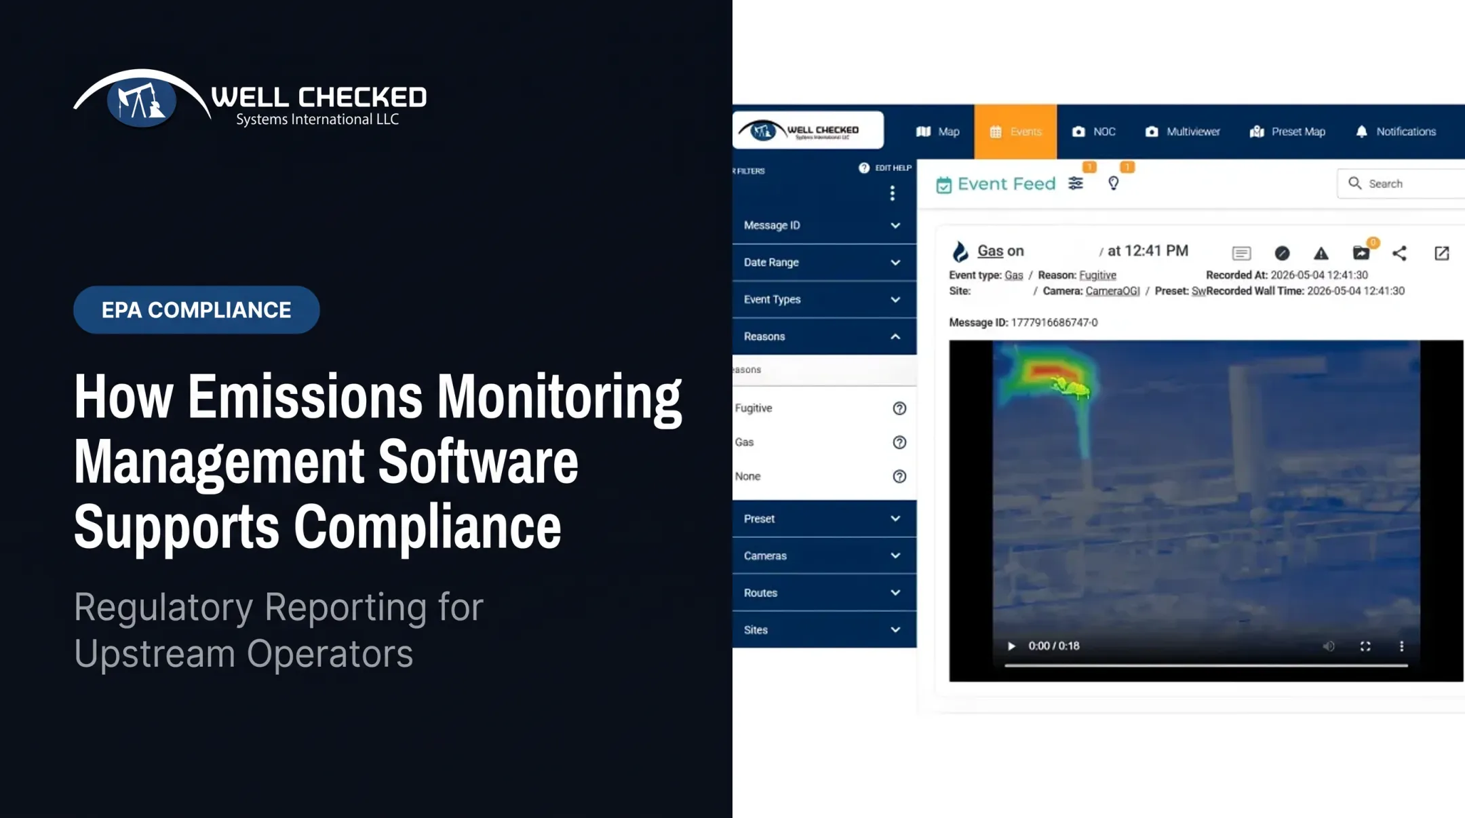This screenshot has height=818, width=1465.
Task: Click the Search field in Event Feed
Action: tap(1401, 184)
